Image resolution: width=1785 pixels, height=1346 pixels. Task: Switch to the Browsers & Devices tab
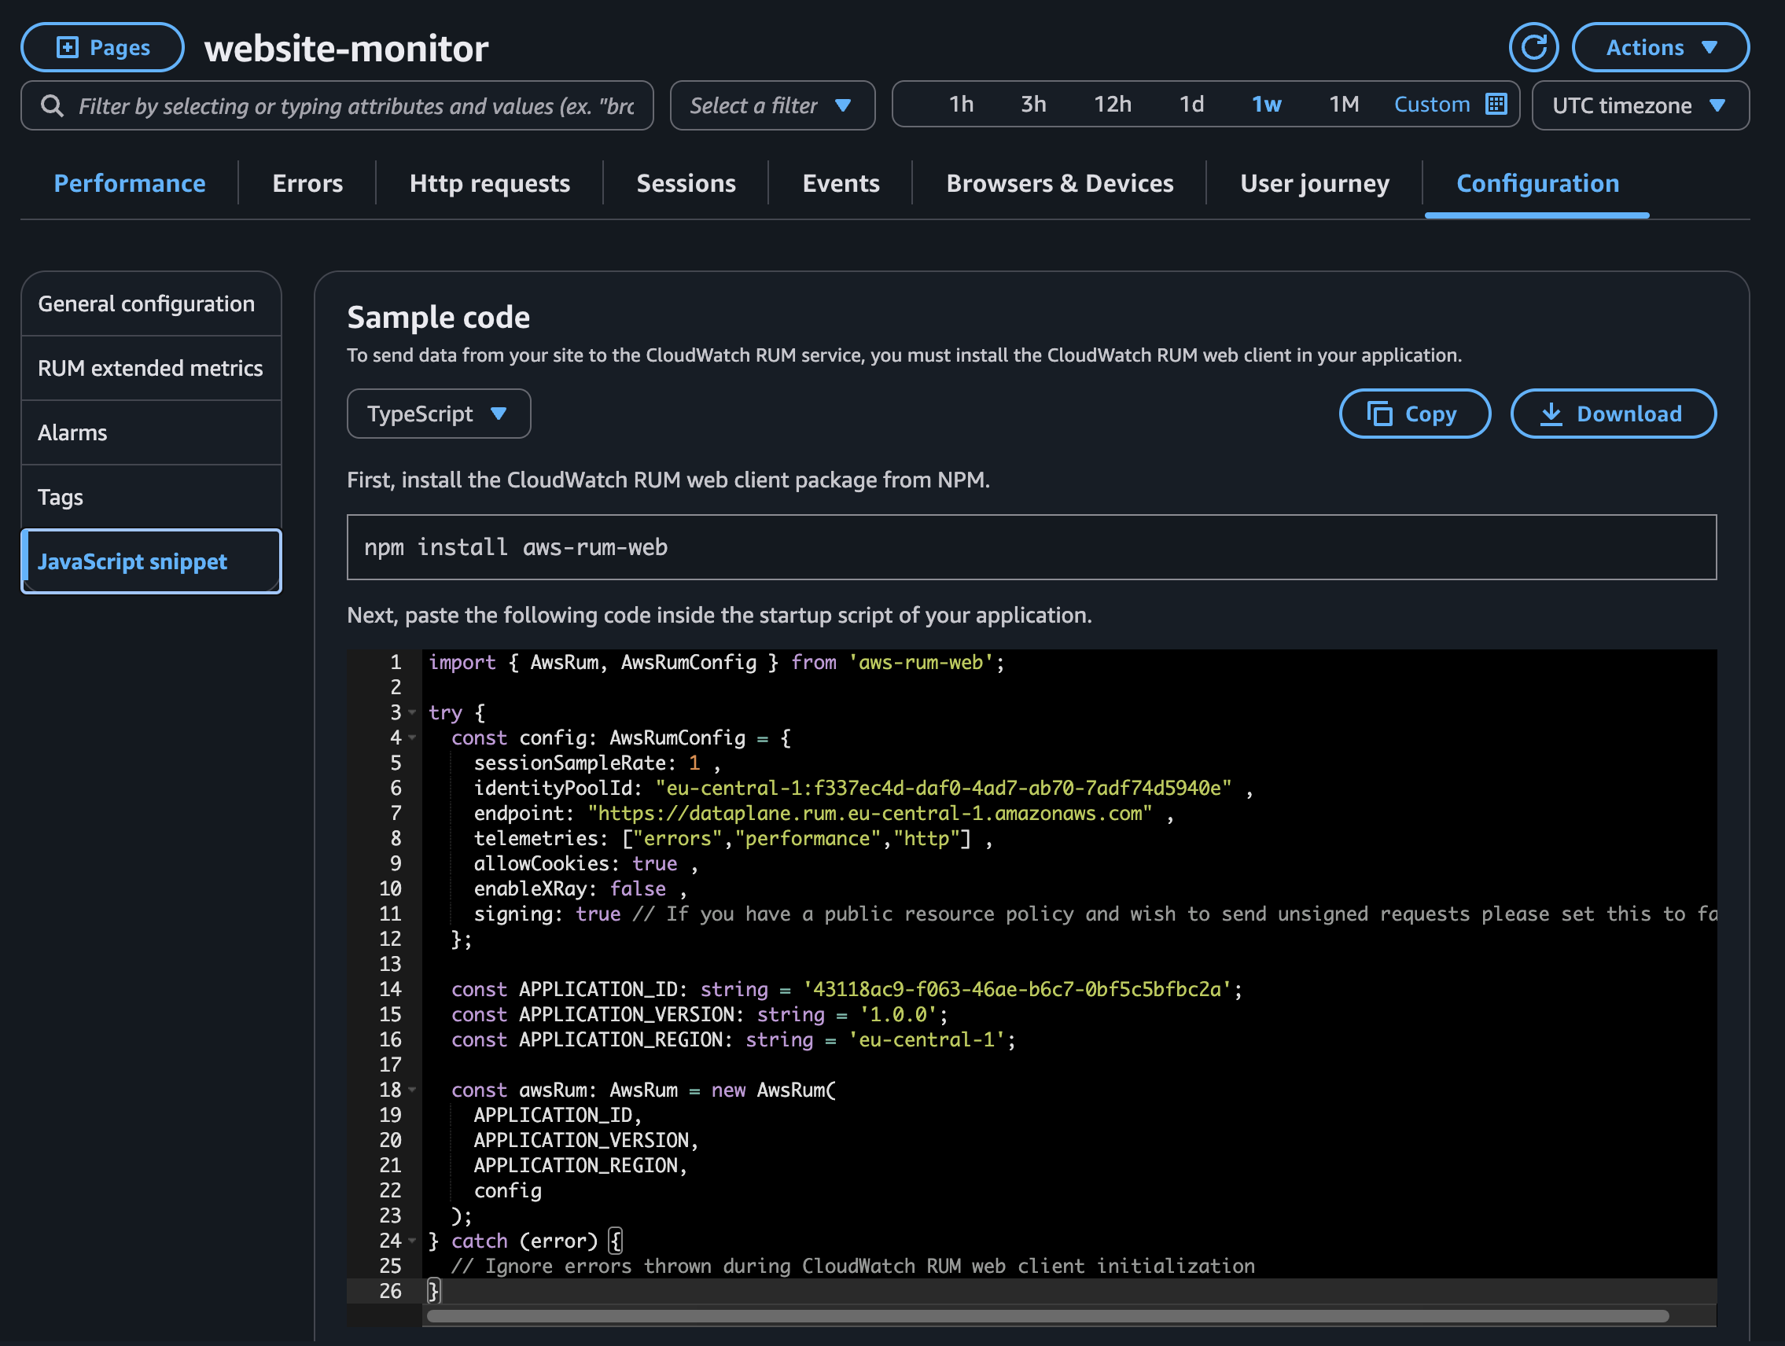(x=1059, y=183)
